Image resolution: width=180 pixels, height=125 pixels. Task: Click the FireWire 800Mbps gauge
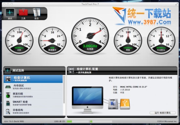pos(161,40)
